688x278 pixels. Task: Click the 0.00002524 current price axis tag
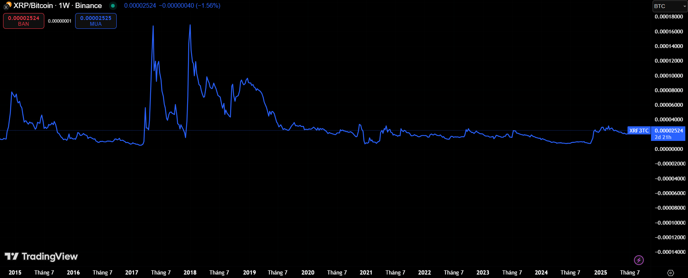(668, 131)
